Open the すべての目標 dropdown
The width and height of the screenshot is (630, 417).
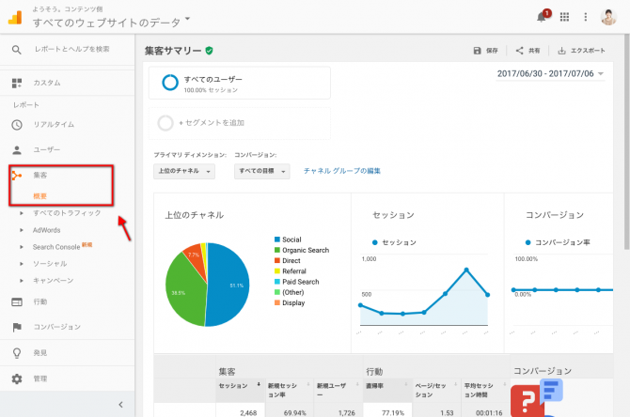262,171
